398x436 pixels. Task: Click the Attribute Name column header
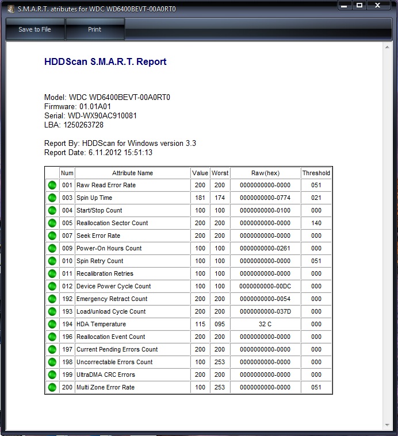[132, 173]
